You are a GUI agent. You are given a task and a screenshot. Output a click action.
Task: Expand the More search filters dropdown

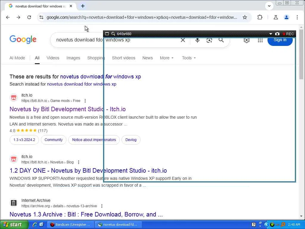(x=167, y=58)
